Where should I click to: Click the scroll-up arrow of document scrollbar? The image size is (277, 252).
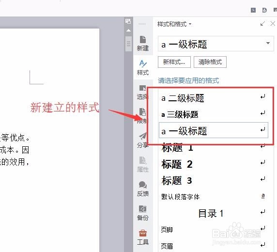(129, 31)
